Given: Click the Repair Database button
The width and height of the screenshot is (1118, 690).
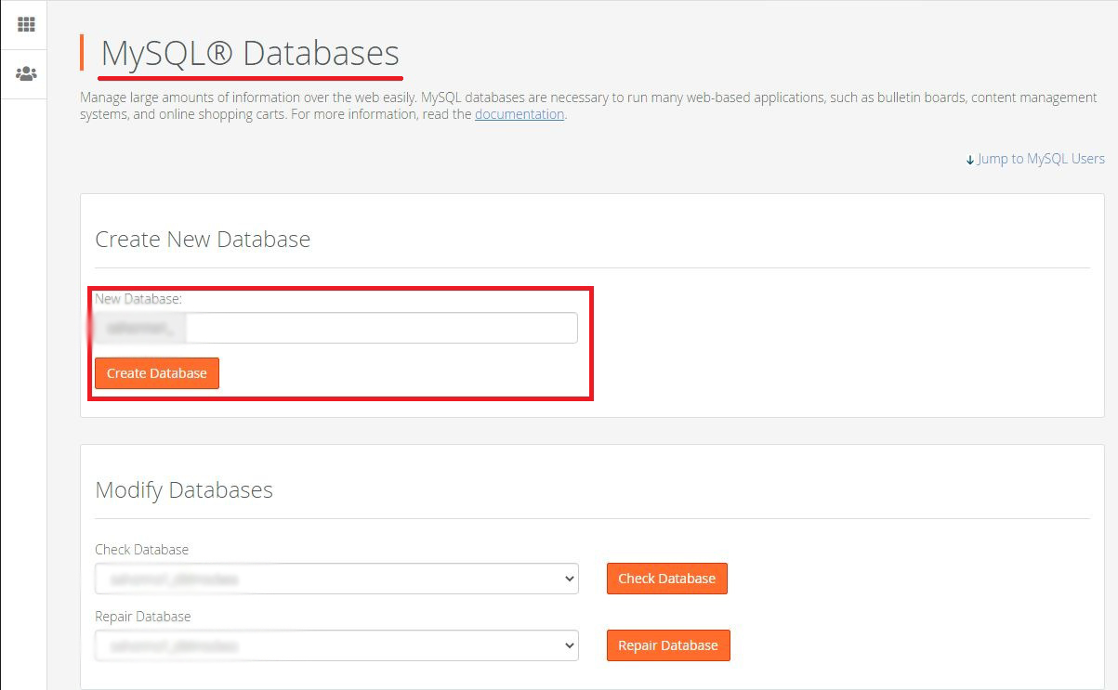Looking at the screenshot, I should (x=668, y=645).
